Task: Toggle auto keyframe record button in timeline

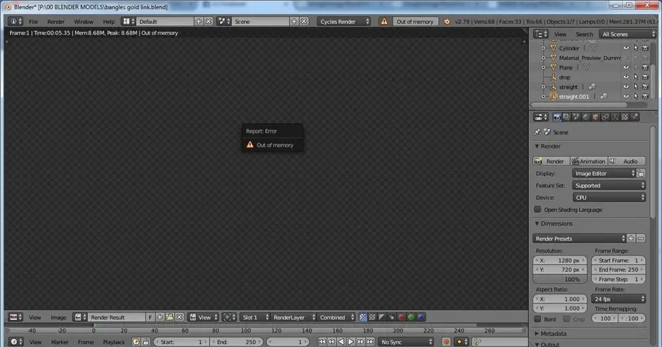Action: point(446,342)
